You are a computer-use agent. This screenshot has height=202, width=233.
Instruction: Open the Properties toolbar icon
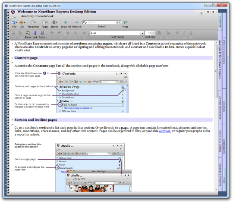[x=33, y=22]
